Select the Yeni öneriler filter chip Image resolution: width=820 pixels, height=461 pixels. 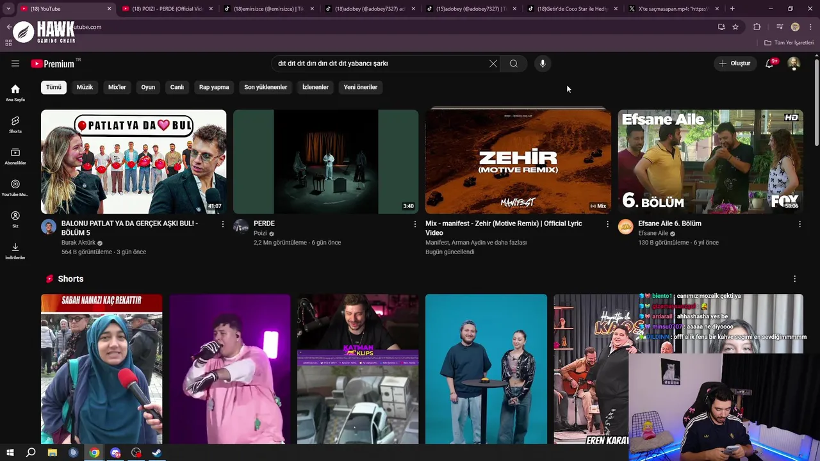(x=361, y=87)
